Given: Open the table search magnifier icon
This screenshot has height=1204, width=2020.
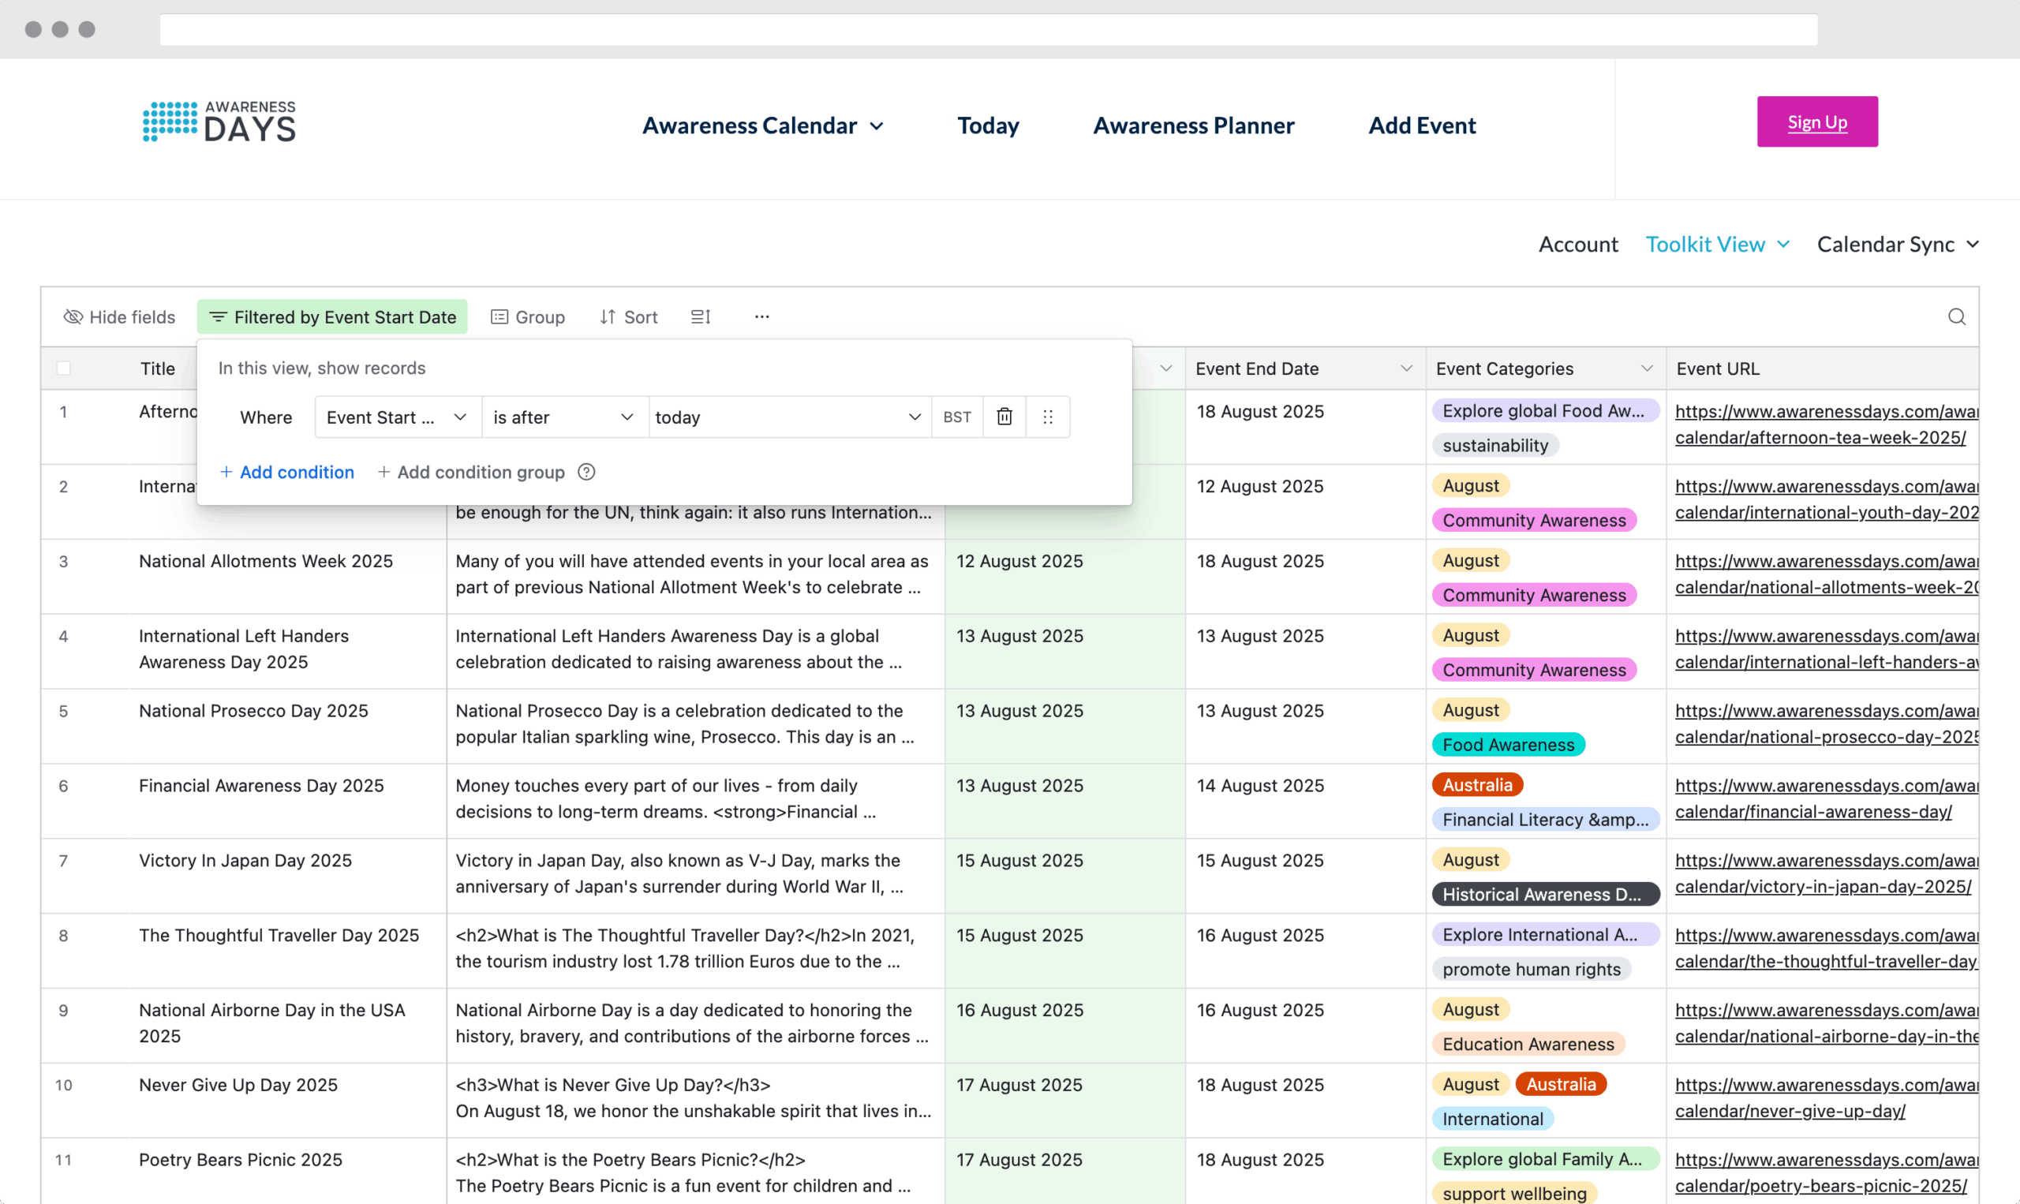Looking at the screenshot, I should tap(1956, 317).
